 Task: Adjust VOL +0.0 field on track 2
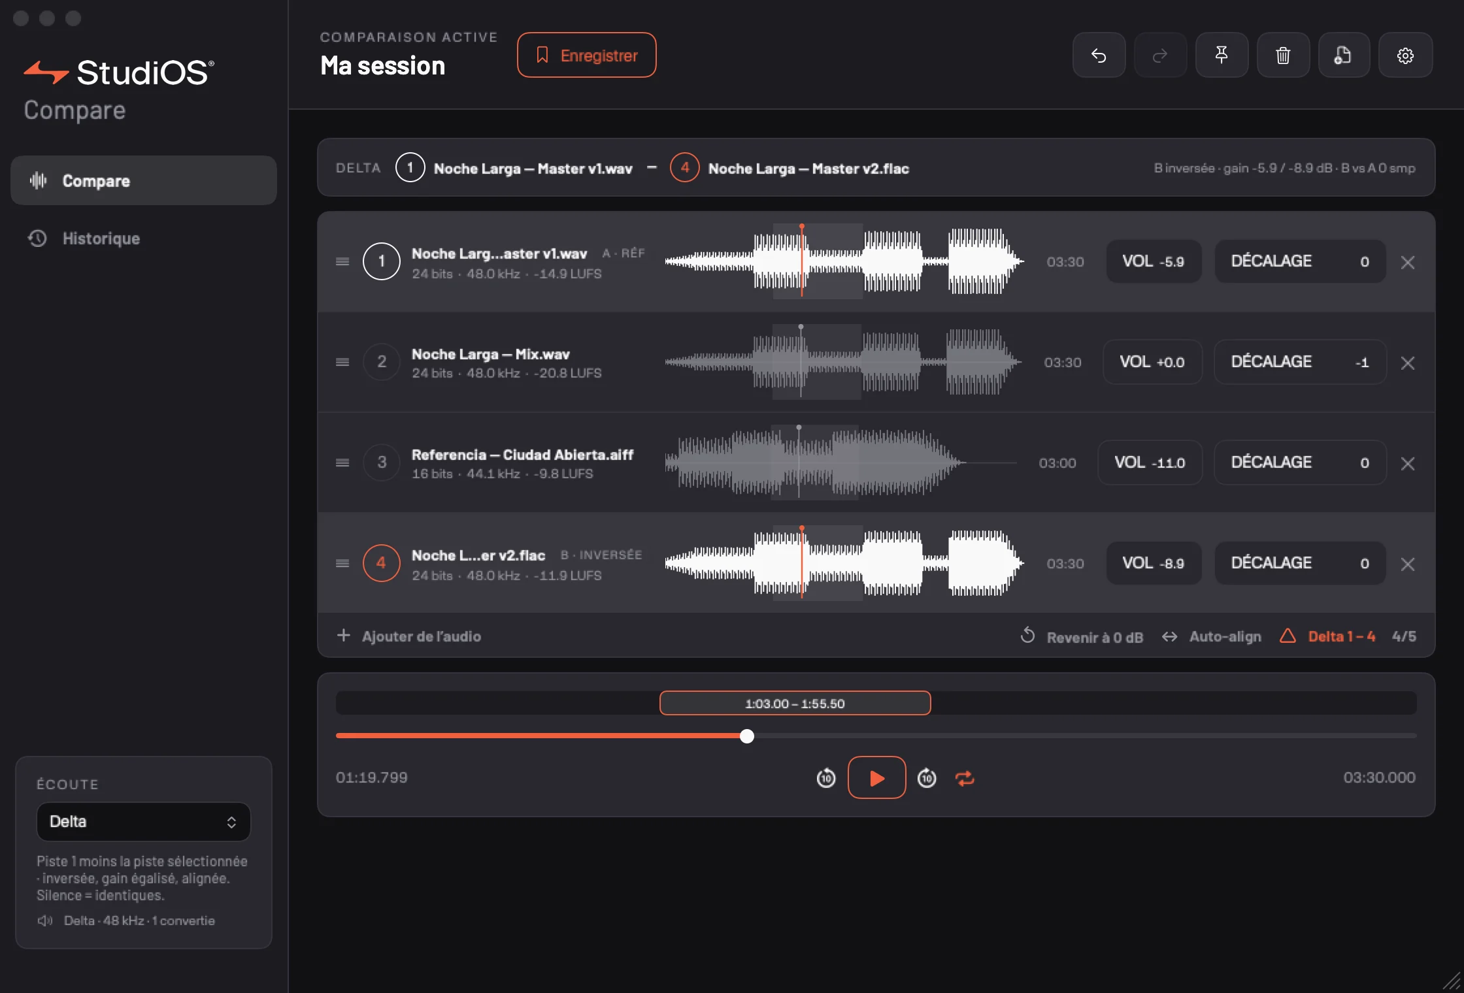[1152, 362]
